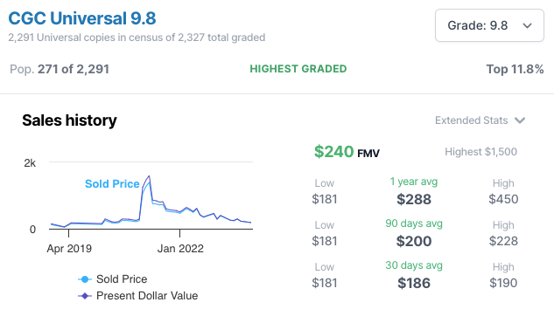
Task: Select the 90 days avg $200 stat
Action: (x=414, y=234)
